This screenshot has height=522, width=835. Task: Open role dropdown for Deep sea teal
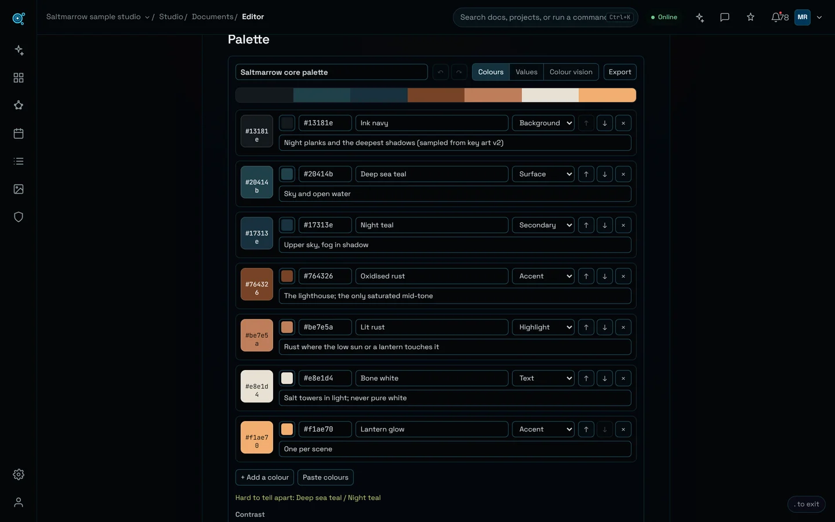(x=543, y=174)
